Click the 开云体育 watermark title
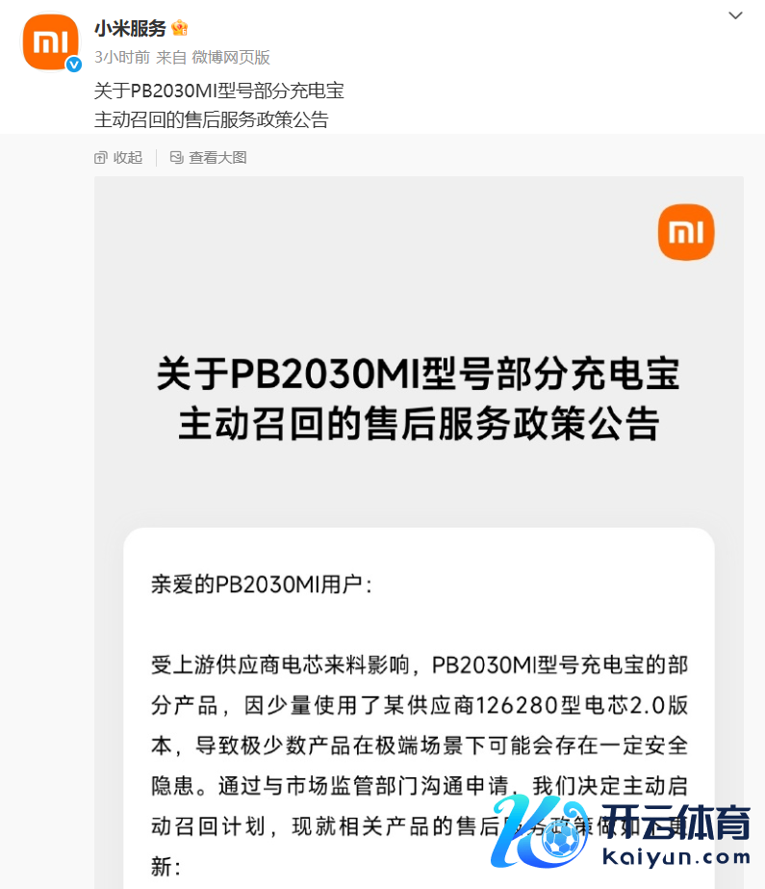The width and height of the screenshot is (765, 889). (676, 822)
